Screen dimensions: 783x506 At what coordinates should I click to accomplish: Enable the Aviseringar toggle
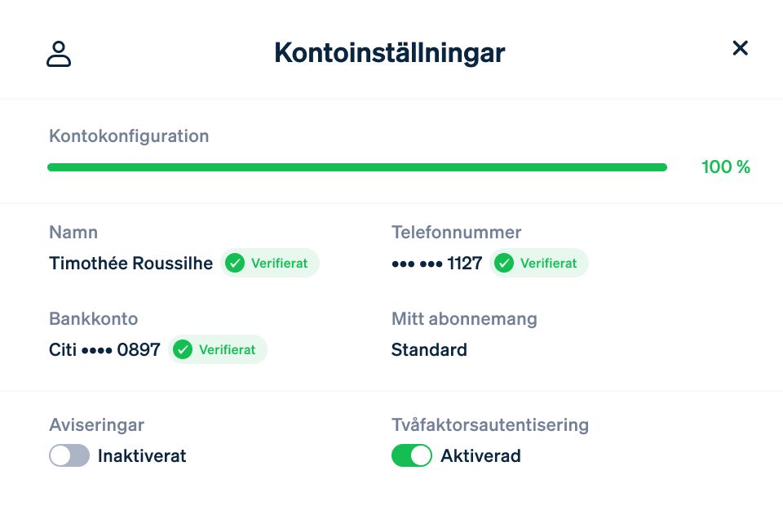tap(69, 455)
